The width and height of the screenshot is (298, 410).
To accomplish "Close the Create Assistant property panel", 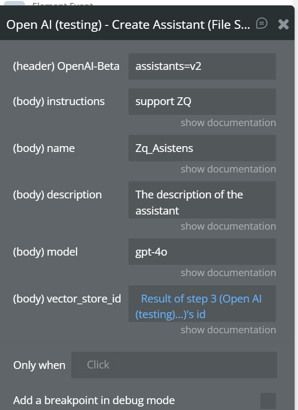I will coord(283,24).
